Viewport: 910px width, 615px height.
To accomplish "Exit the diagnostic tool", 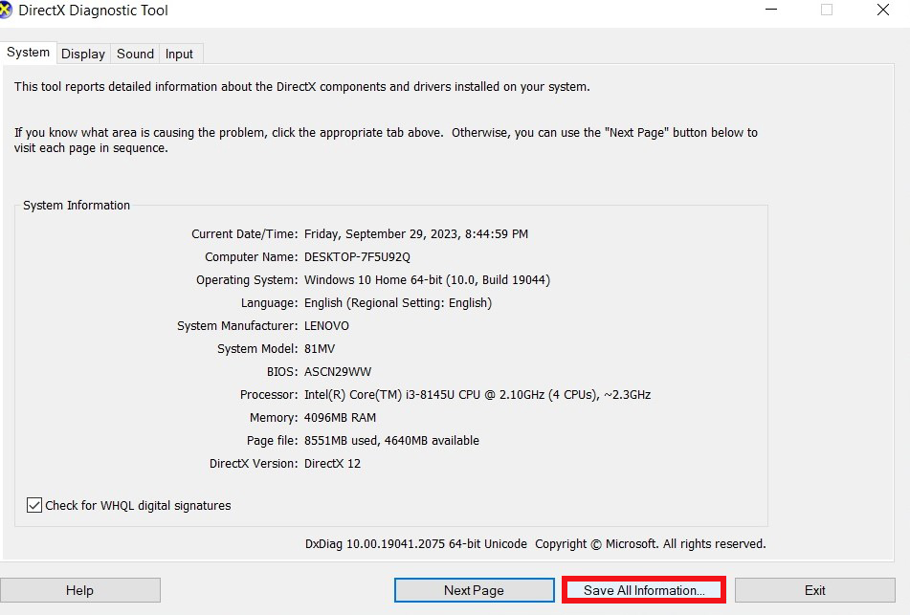I will [x=815, y=590].
